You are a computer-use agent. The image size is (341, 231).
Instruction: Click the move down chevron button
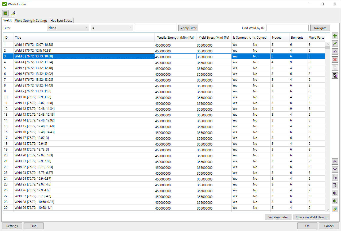[335, 169]
